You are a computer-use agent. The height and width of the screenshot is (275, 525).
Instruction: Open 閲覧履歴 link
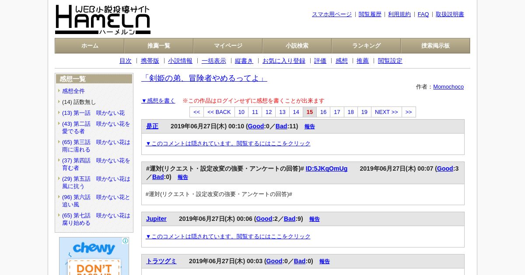click(x=370, y=14)
